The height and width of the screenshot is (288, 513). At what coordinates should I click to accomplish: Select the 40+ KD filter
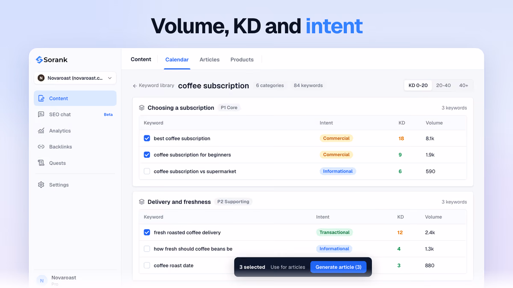point(463,85)
